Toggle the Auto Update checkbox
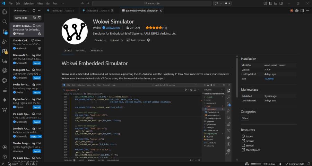The image size is (312, 166). [x=128, y=40]
